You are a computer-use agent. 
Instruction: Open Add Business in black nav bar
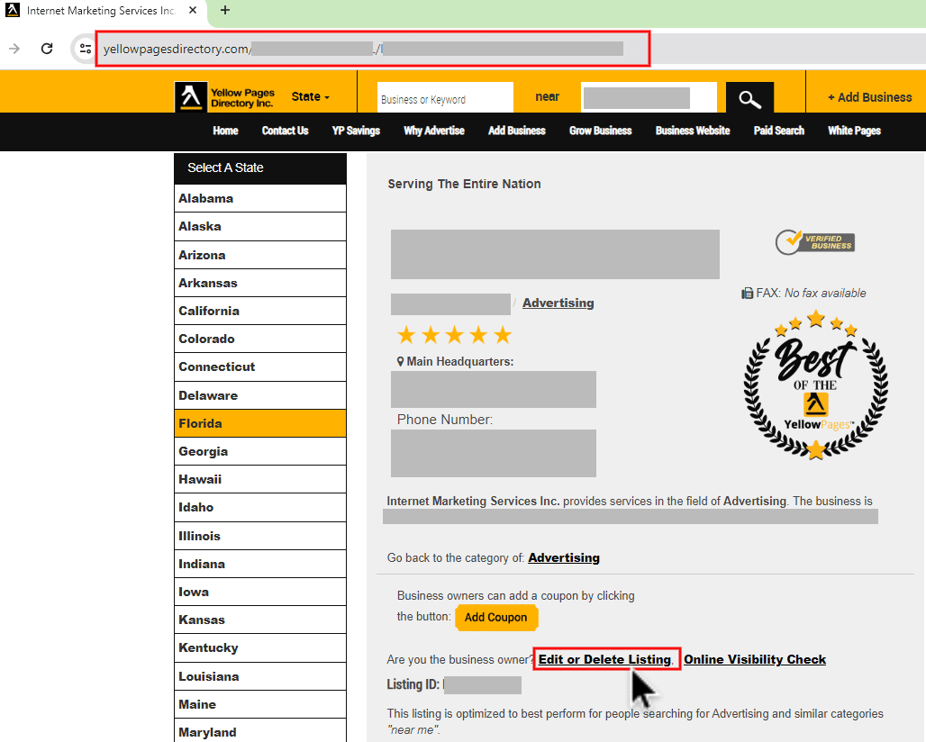[517, 131]
